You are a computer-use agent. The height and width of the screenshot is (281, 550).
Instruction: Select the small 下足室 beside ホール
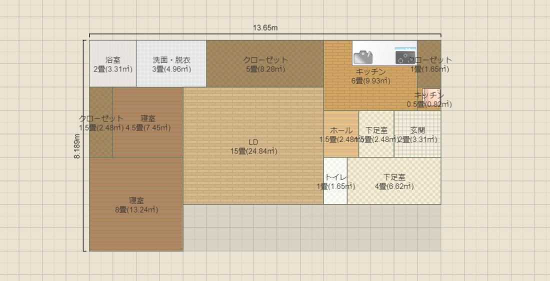click(376, 134)
